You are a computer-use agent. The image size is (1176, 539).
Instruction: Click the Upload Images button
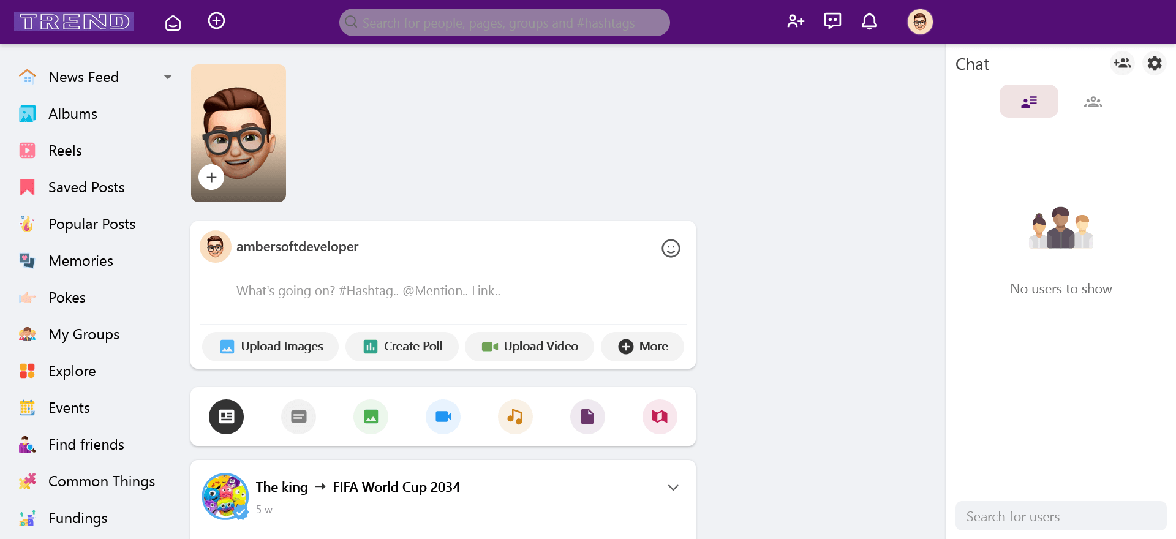click(271, 347)
